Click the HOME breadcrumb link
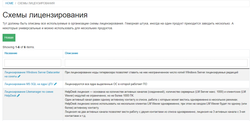Image resolution: width=251 pixels, height=121 pixels. [x=9, y=3]
